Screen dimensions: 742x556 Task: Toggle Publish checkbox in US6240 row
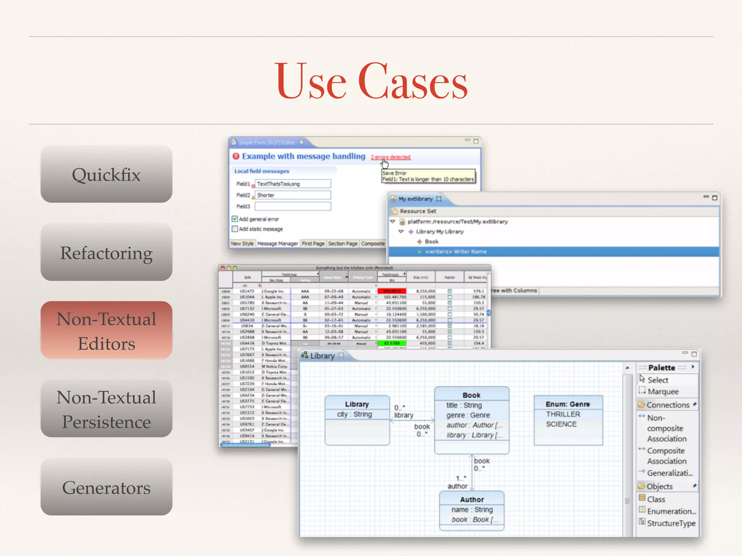(x=450, y=314)
